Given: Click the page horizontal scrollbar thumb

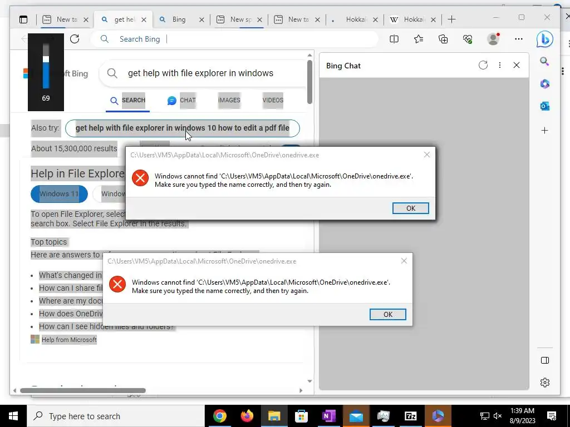Looking at the screenshot, I should pyautogui.click(x=83, y=391).
